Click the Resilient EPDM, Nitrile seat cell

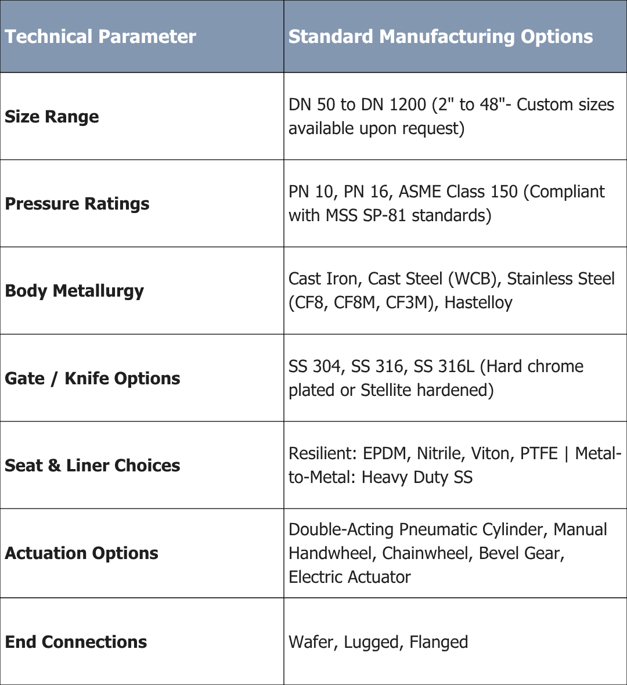[x=455, y=465]
